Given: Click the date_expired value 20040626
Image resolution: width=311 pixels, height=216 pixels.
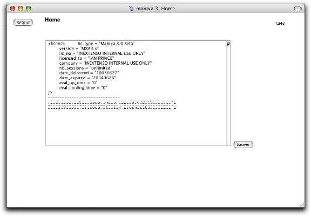Looking at the screenshot, I should point(104,78).
